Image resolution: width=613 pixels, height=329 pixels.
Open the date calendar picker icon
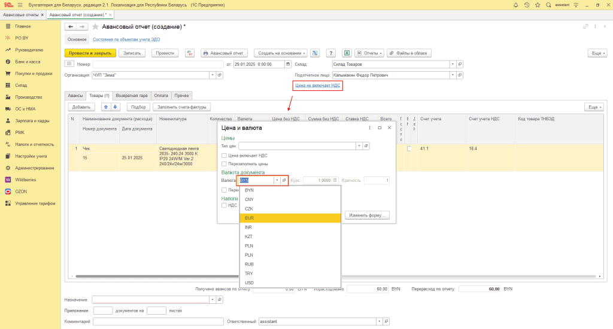click(289, 65)
